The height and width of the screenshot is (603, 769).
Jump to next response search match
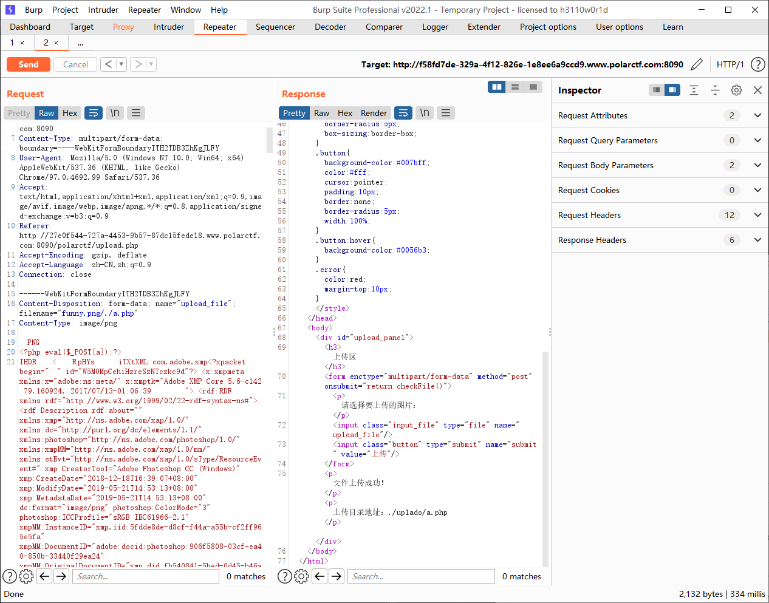[337, 576]
